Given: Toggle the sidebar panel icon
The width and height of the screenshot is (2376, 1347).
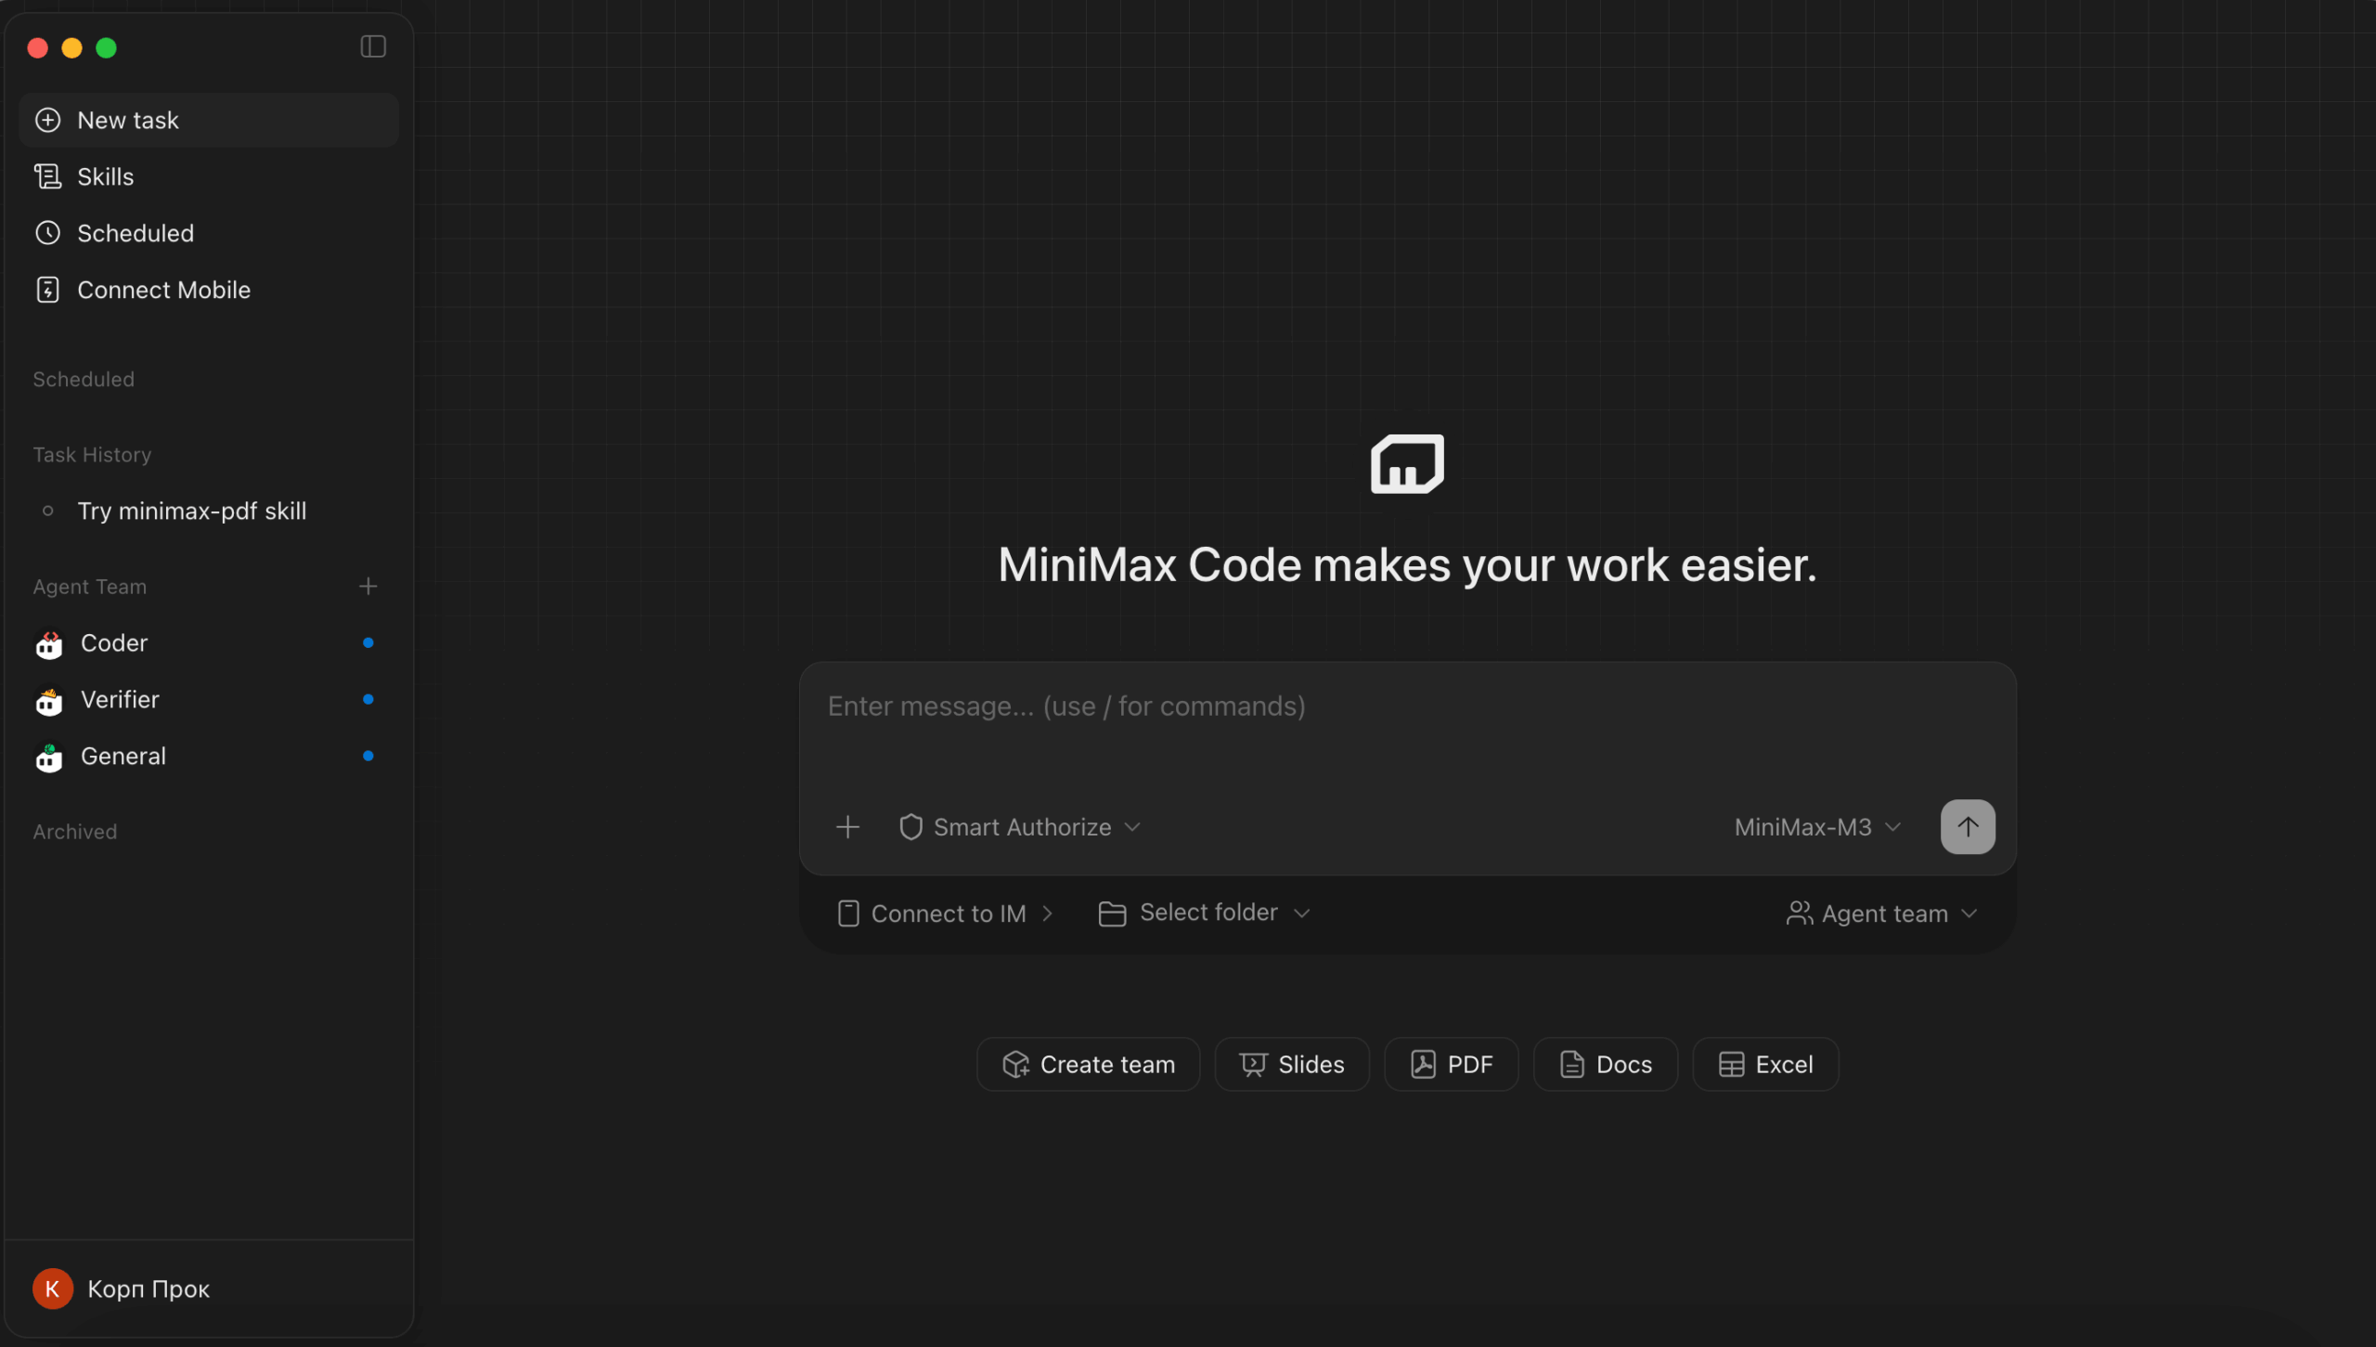Looking at the screenshot, I should pos(373,46).
